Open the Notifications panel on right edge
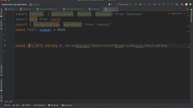The image size is (193, 108). 191,16
